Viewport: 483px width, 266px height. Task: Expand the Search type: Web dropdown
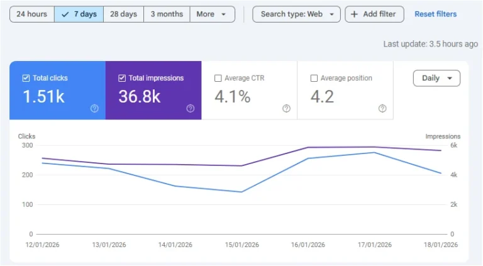tap(296, 14)
